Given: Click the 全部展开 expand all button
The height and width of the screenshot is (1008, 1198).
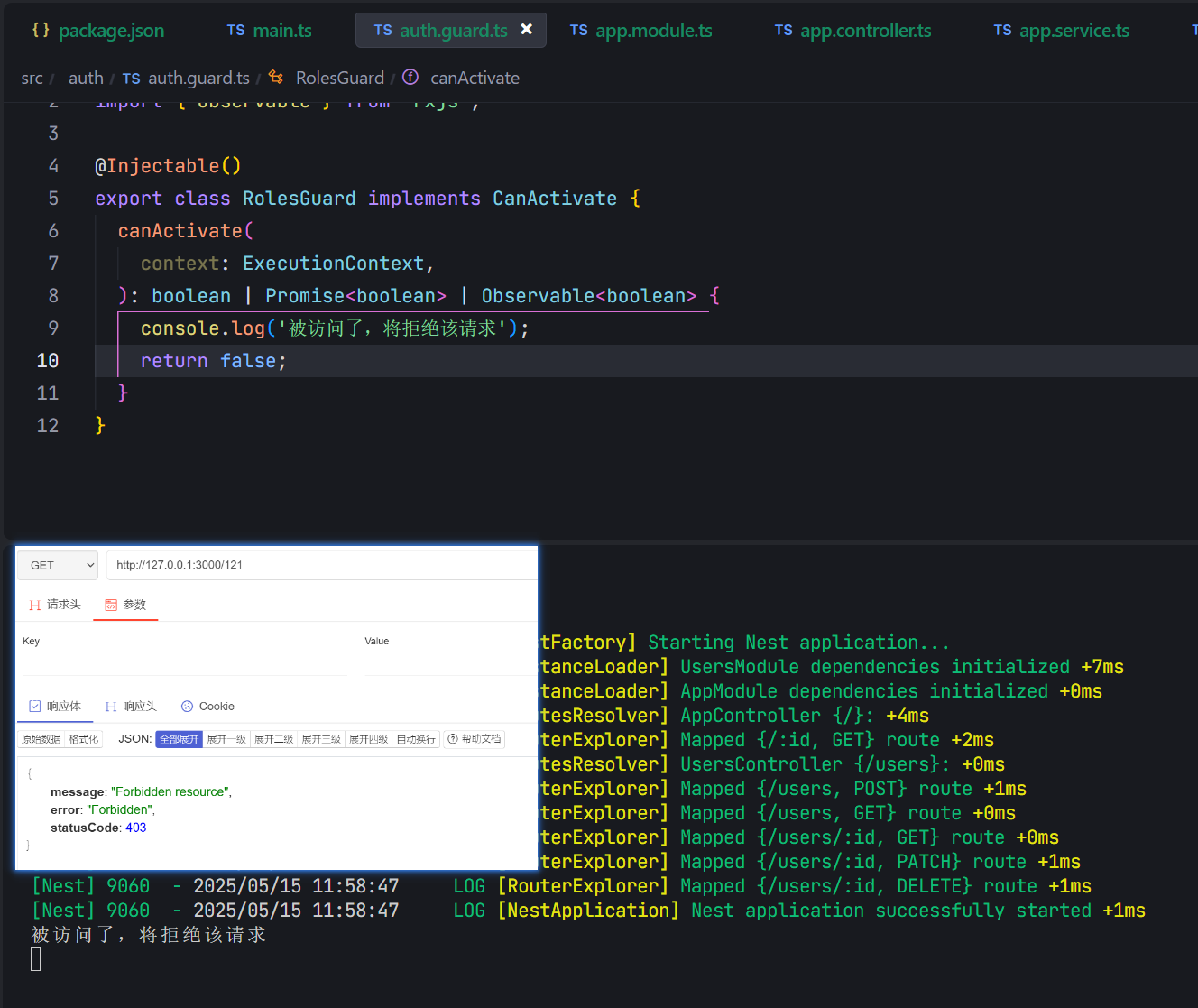Looking at the screenshot, I should [179, 739].
